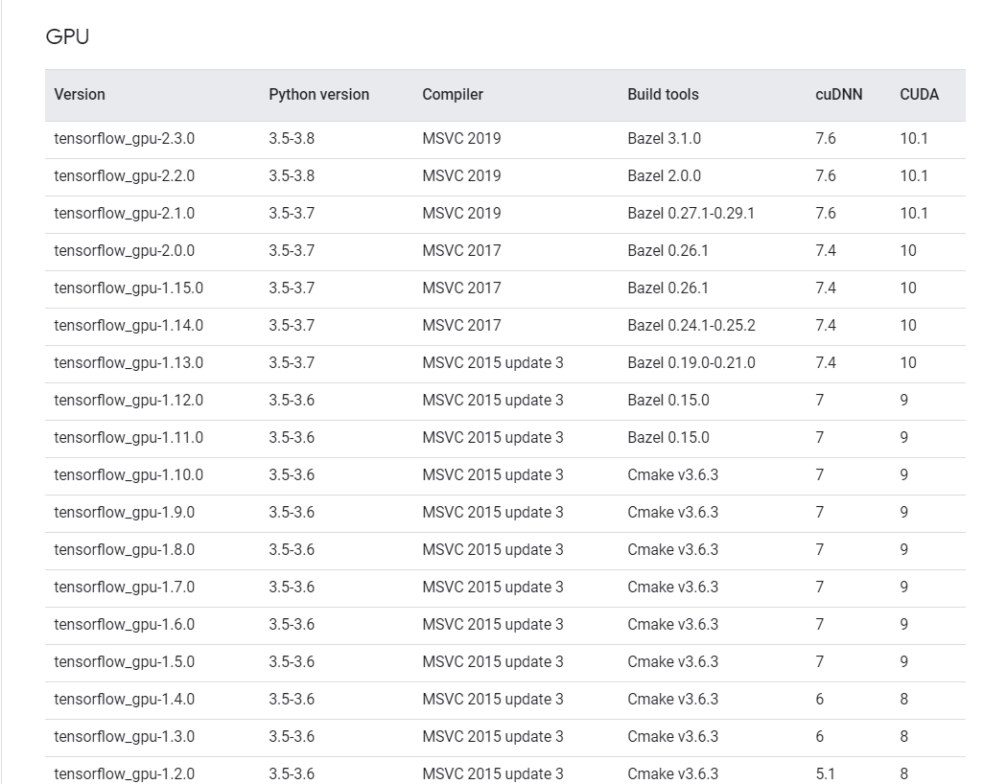Click CUDA 10.1 in the 2.2.0 row
Viewport: 1007px width, 784px height.
coord(914,175)
